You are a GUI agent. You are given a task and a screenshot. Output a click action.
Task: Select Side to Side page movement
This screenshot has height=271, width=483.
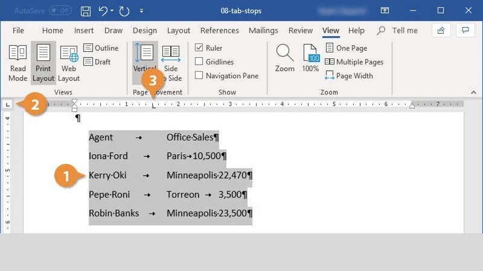point(171,63)
